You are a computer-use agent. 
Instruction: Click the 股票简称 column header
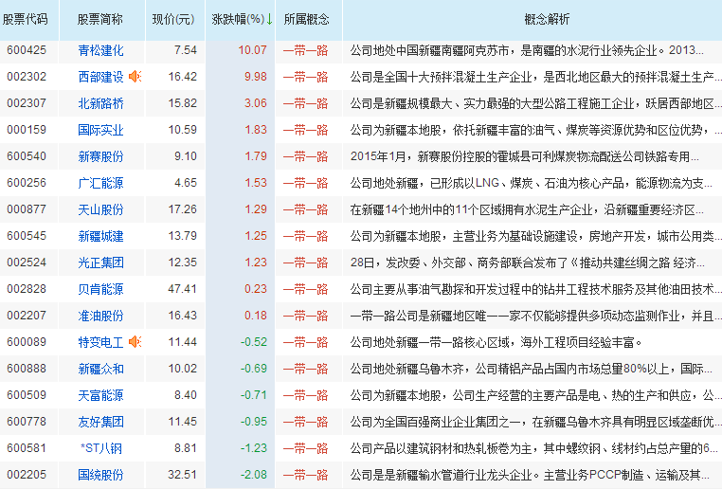[x=99, y=19]
